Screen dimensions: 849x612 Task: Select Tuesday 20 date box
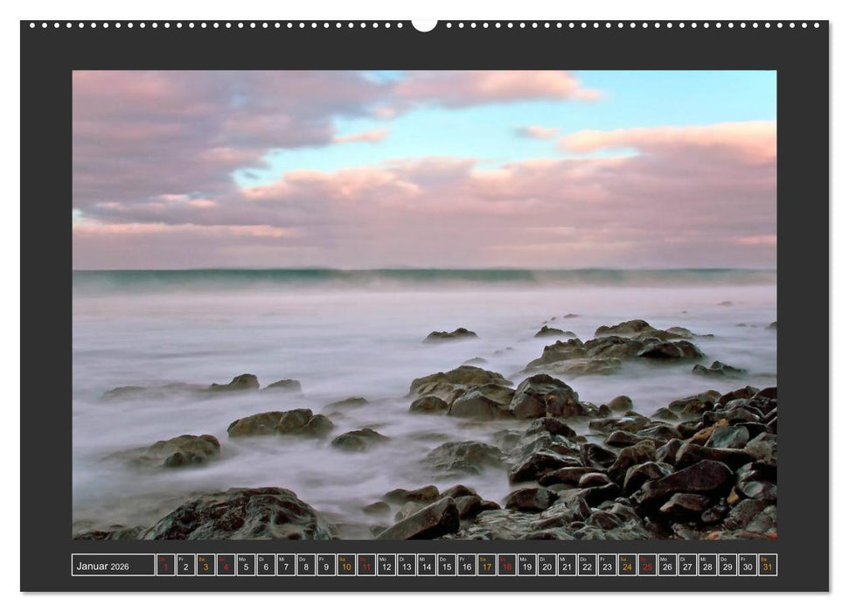click(548, 566)
